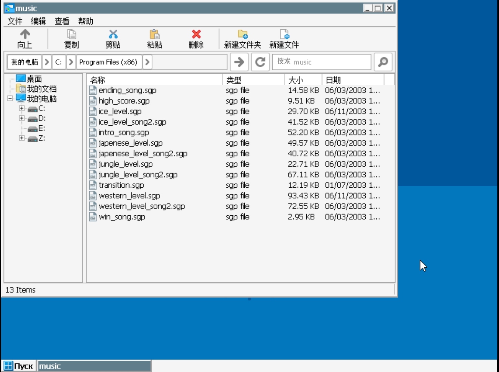Select the file icon of ice_level.sgp
Screen dimensions: 499x372
click(93, 111)
